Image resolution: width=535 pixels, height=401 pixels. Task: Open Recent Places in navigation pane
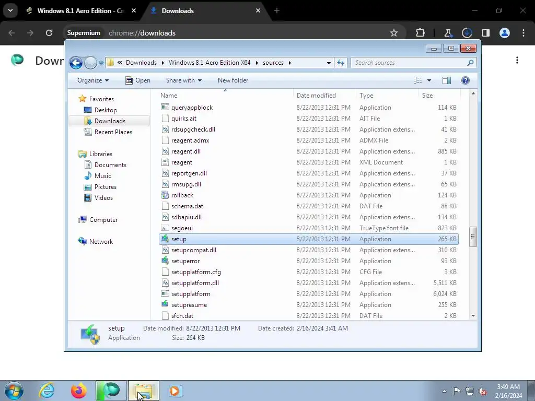point(113,132)
